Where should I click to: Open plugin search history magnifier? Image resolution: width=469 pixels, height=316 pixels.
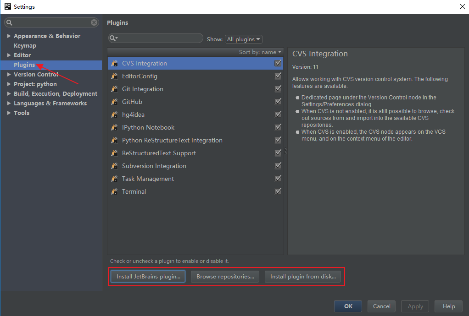click(x=113, y=38)
